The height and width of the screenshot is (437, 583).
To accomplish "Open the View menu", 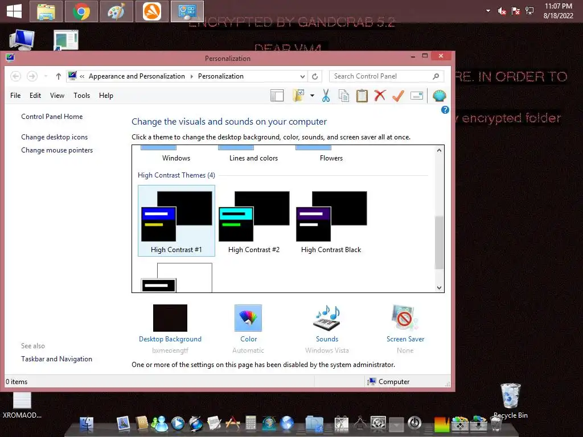I will [x=58, y=96].
